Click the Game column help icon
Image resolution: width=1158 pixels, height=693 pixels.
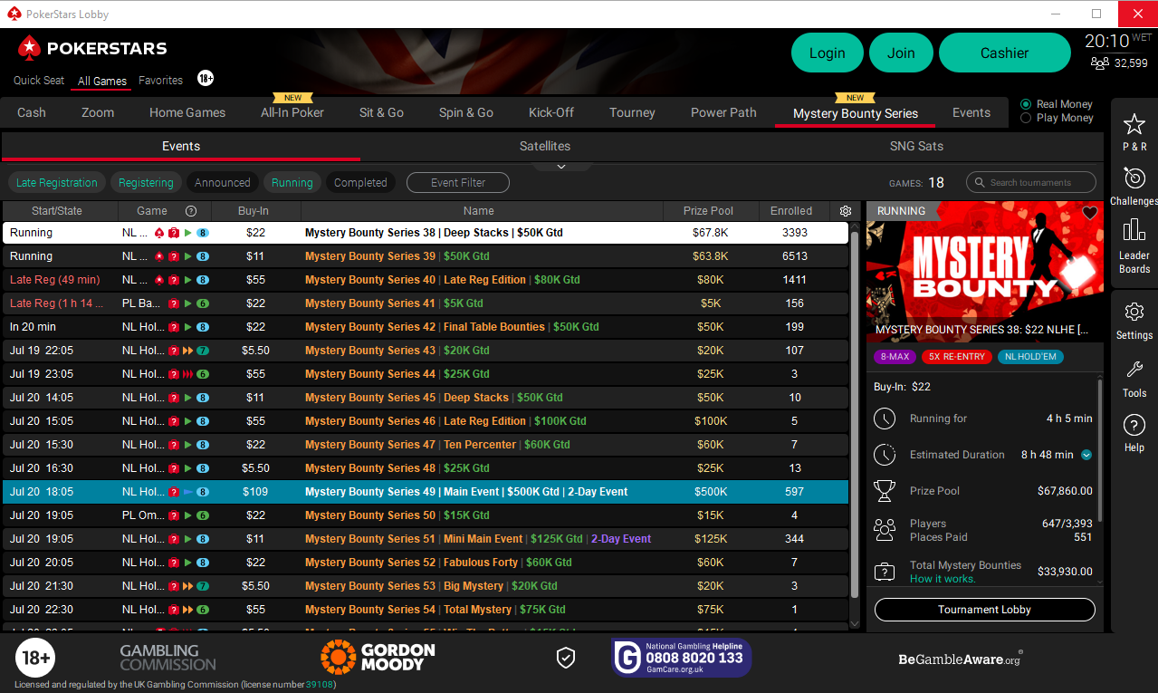point(191,211)
